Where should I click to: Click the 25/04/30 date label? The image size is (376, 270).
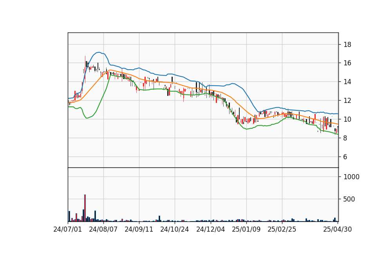coord(338,229)
